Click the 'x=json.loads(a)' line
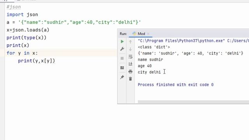Screen dimensions: 249x140 (28, 30)
